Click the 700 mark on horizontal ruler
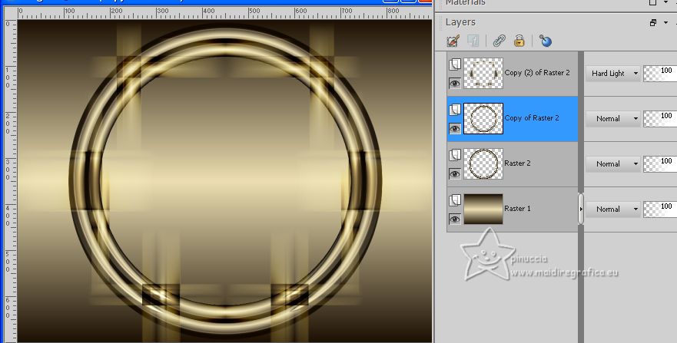 tap(347, 11)
